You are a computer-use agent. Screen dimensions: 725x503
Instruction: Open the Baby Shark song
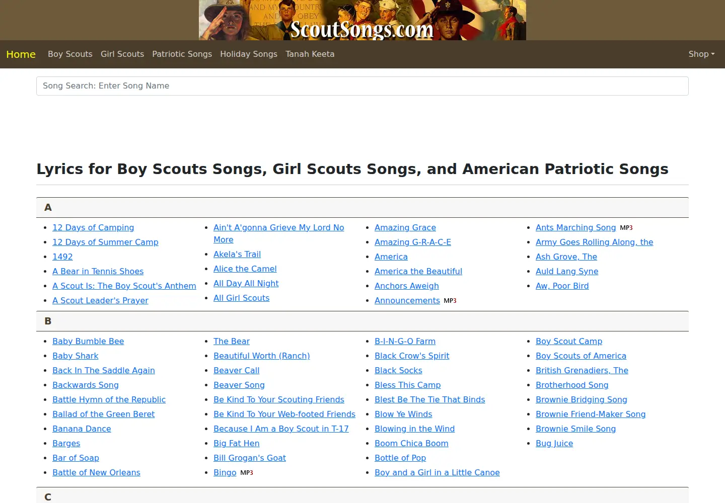76,356
